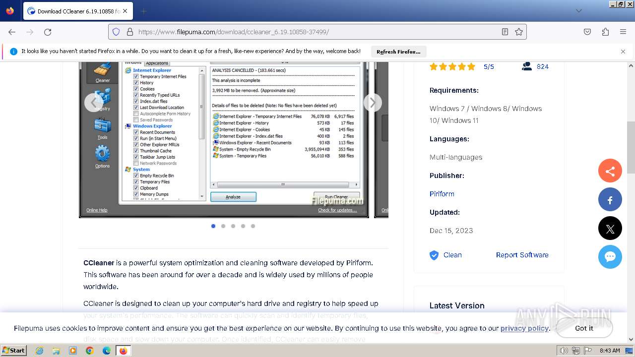Screen dimensions: 635x357
Task: Show next screenshot in carousel
Action: 373,103
